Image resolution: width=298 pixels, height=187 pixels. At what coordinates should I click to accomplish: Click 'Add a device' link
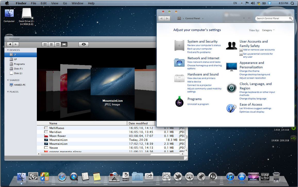(x=194, y=82)
